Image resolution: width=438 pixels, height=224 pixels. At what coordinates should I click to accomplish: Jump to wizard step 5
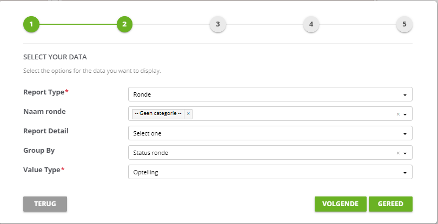[x=404, y=24]
